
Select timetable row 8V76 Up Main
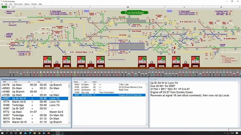point(35,85)
